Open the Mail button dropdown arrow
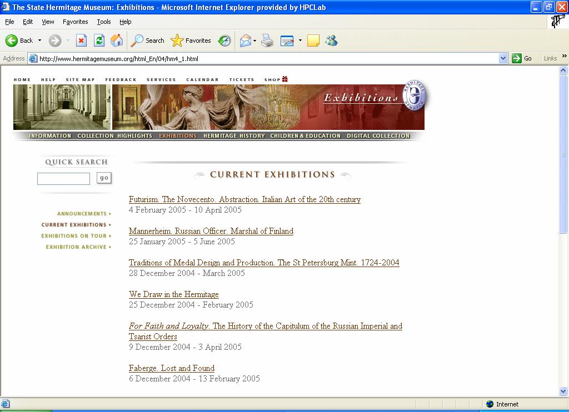Image resolution: width=569 pixels, height=412 pixels. [x=254, y=41]
